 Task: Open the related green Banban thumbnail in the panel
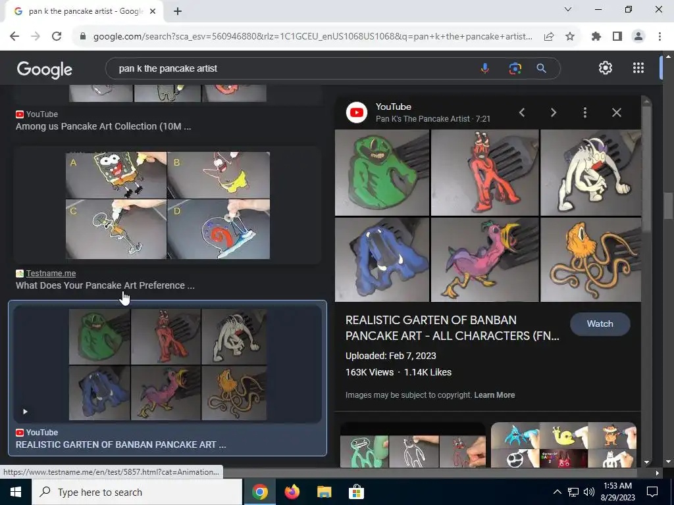[413, 446]
